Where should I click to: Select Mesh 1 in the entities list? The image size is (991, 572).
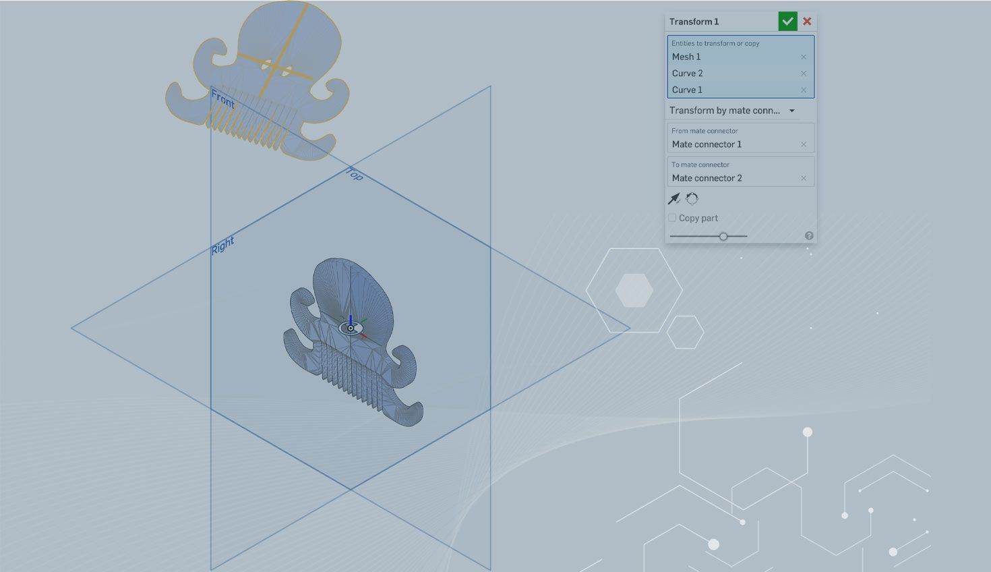pos(728,57)
